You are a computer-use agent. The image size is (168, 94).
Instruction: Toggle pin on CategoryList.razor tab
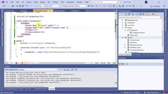[50, 11]
